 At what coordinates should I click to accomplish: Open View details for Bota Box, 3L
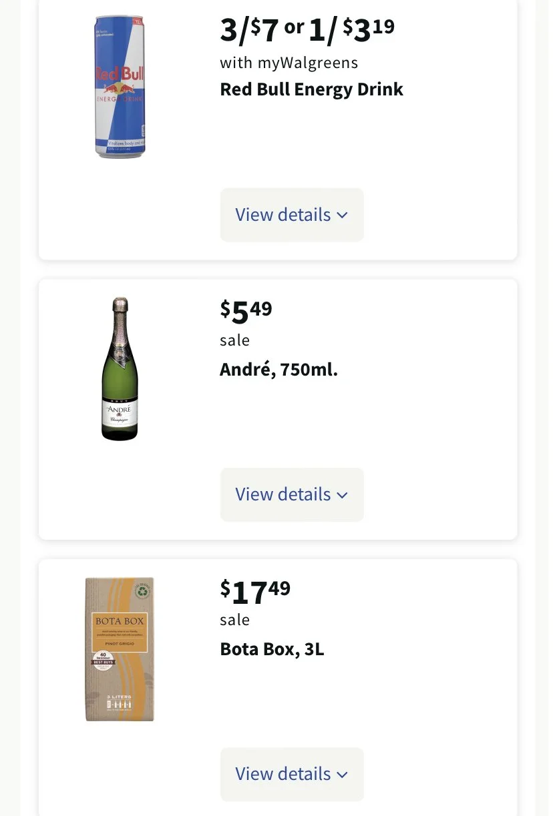click(292, 774)
